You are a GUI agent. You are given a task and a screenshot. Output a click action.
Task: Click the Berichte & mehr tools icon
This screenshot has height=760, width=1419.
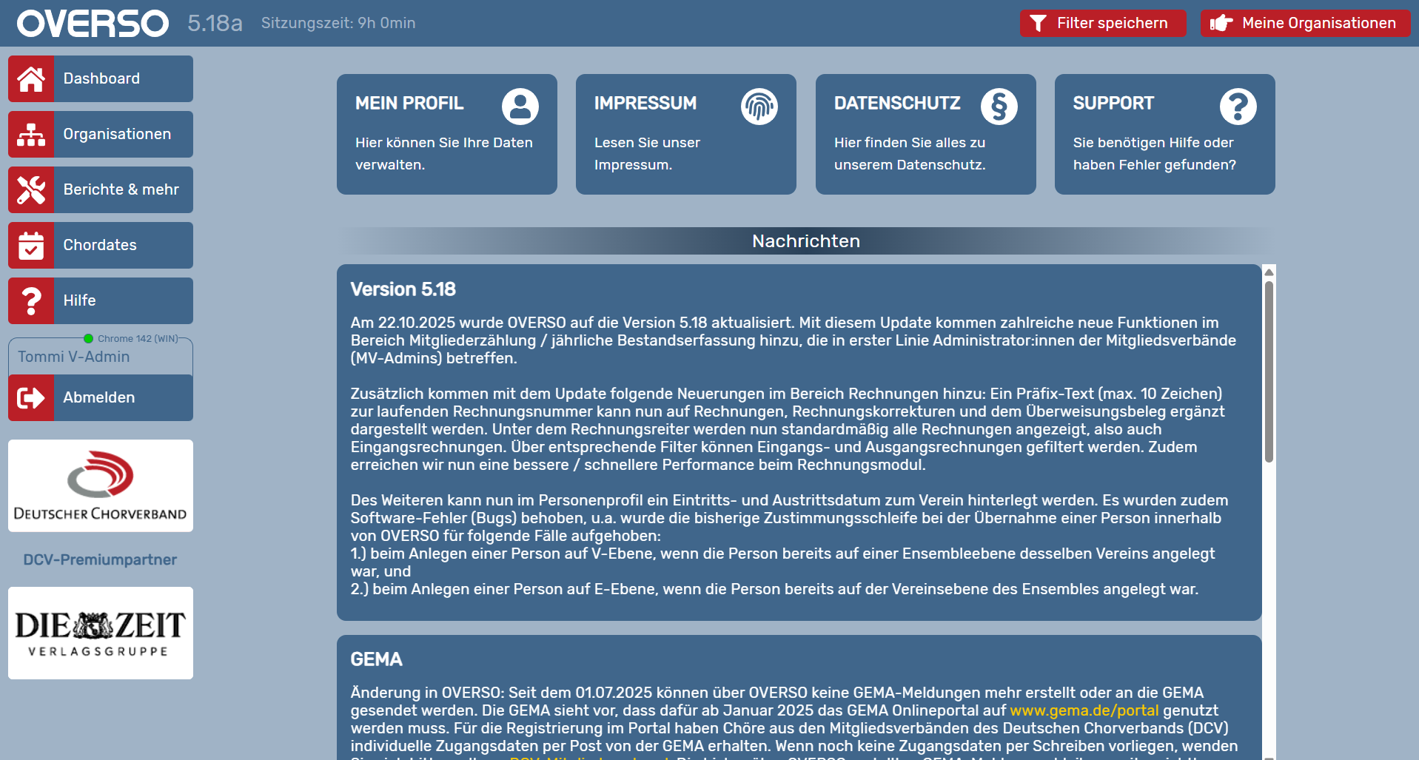[x=31, y=190]
